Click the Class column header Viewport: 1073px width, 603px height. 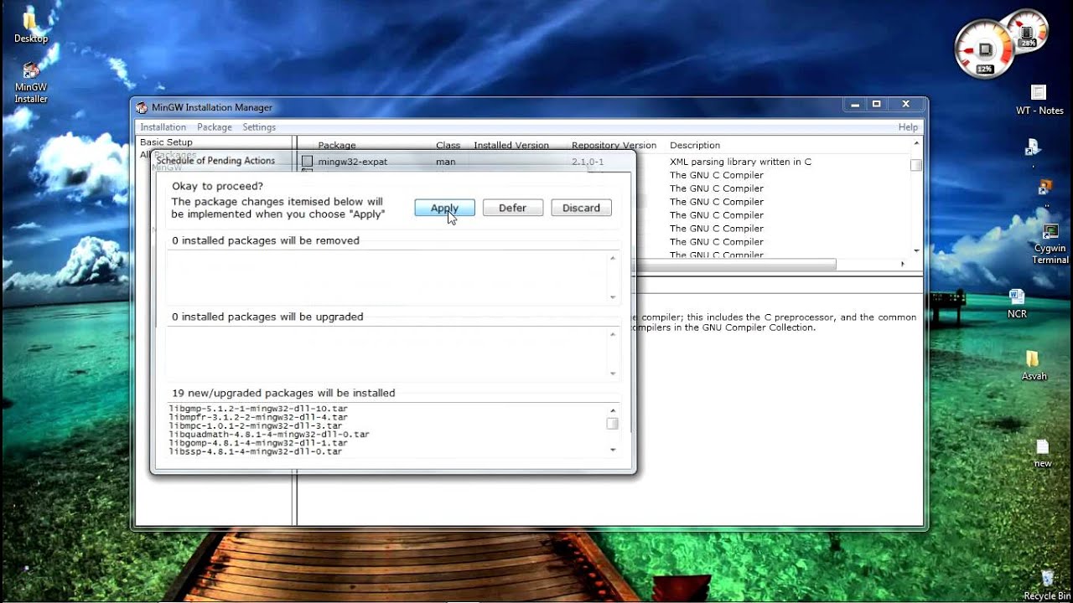448,146
